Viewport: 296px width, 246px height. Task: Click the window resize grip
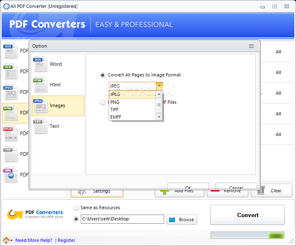click(x=291, y=241)
